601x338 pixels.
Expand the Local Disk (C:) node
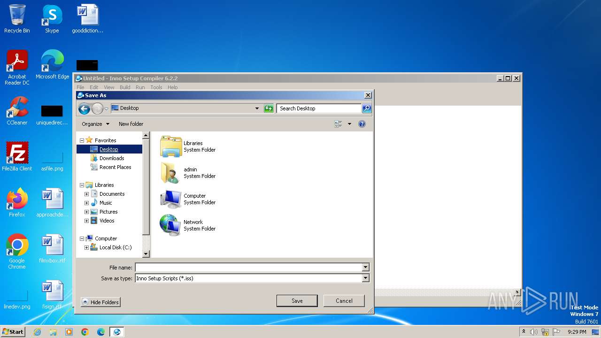point(86,247)
